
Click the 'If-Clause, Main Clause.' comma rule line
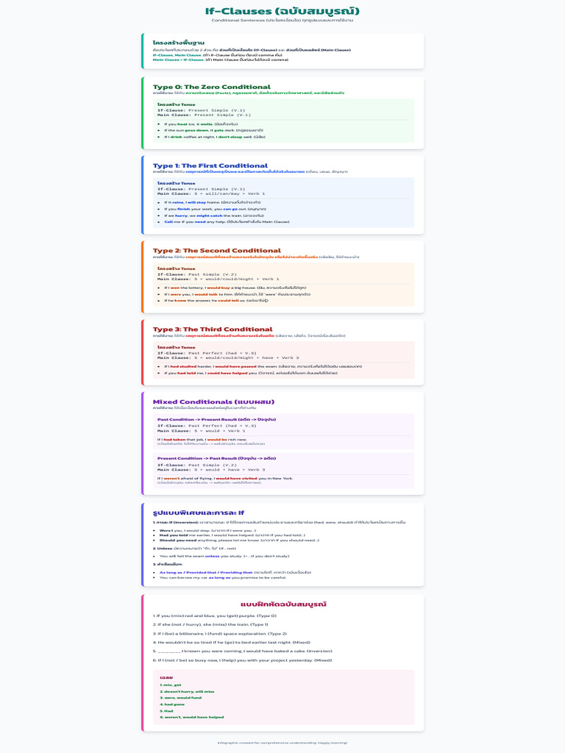[217, 55]
